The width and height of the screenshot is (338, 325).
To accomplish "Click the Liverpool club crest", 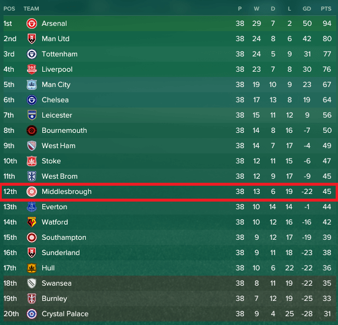I will pyautogui.click(x=32, y=69).
